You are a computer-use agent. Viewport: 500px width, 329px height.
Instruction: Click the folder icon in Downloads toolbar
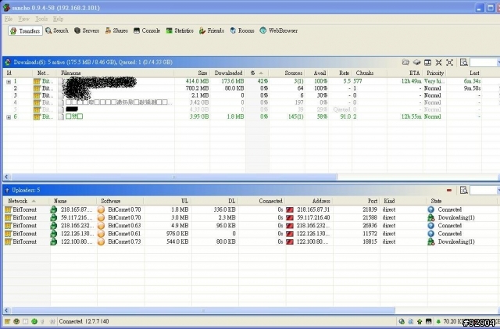point(405,63)
